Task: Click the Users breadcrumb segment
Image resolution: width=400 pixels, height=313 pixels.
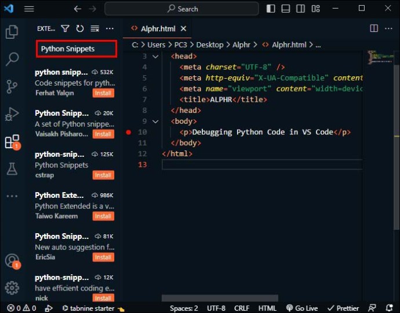Action: click(156, 45)
